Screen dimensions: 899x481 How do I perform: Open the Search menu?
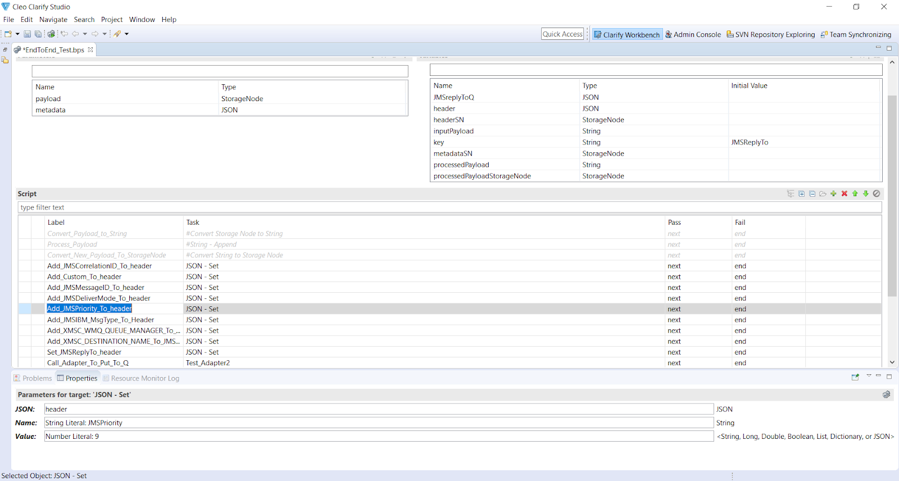click(84, 19)
